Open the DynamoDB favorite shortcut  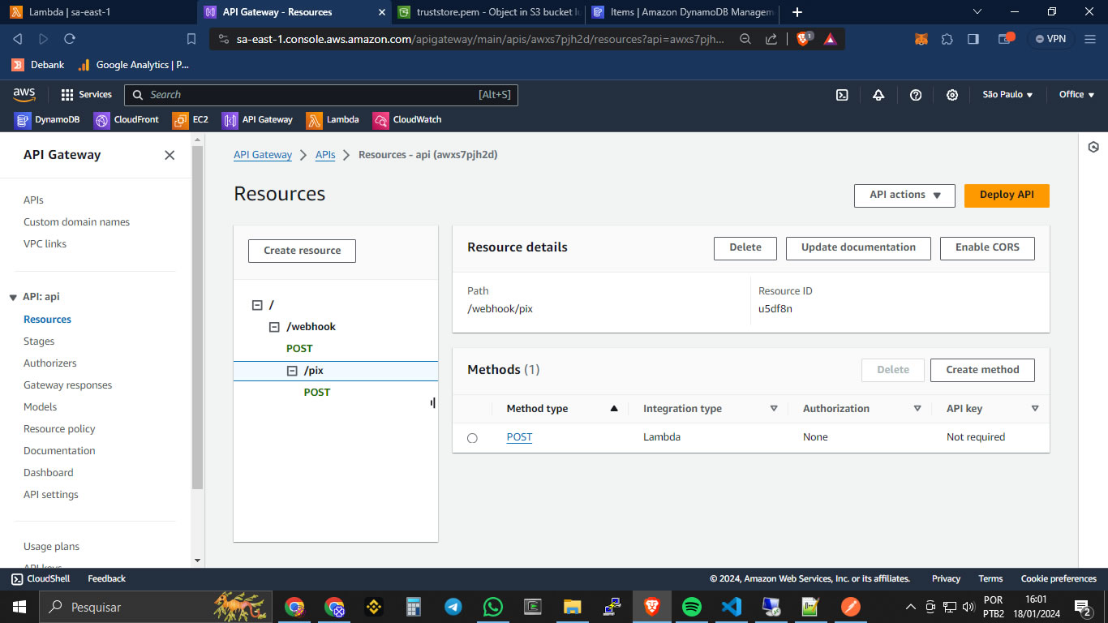point(47,120)
